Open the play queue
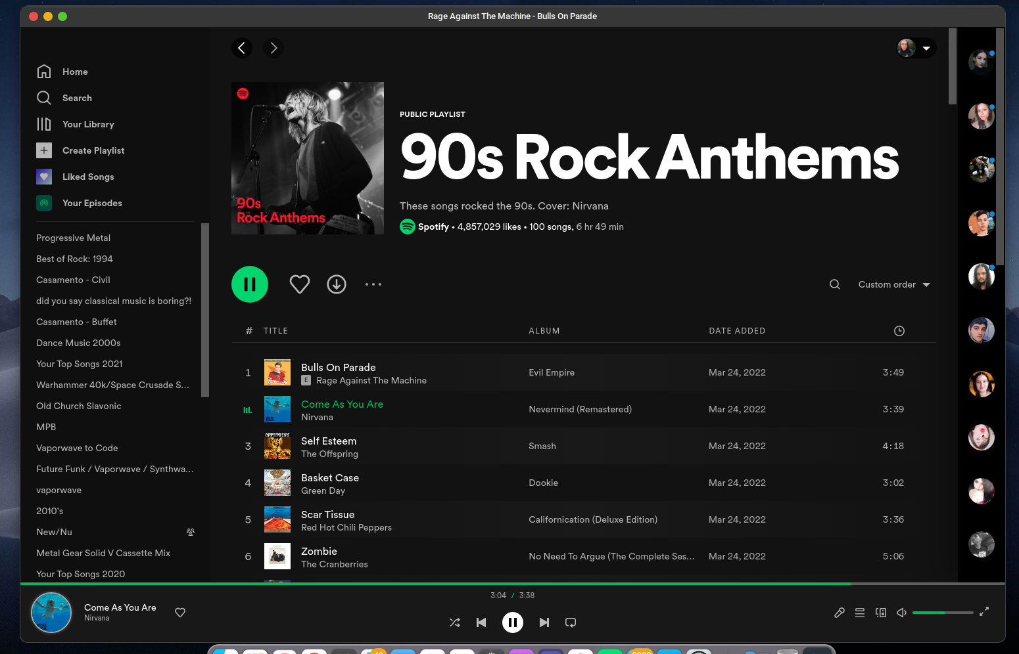The height and width of the screenshot is (654, 1019). click(860, 612)
